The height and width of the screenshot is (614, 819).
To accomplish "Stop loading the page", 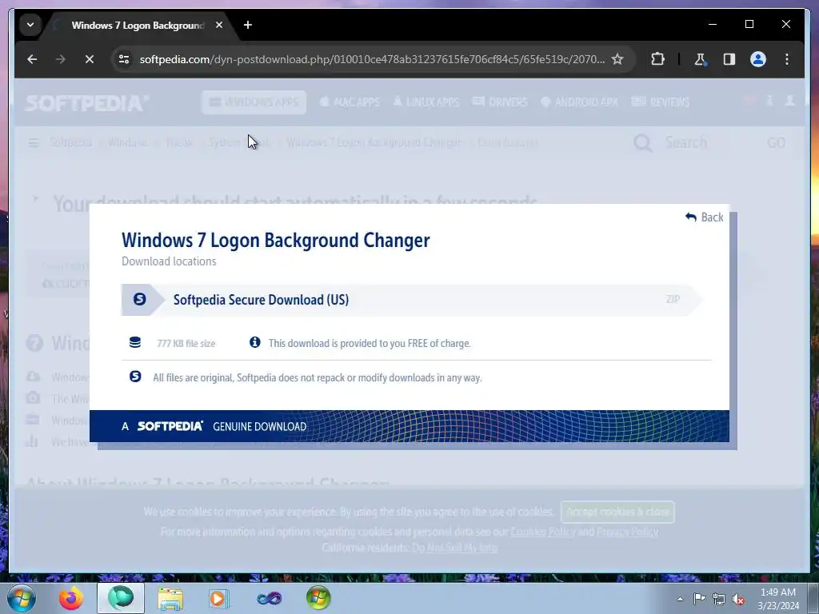I will click(90, 59).
